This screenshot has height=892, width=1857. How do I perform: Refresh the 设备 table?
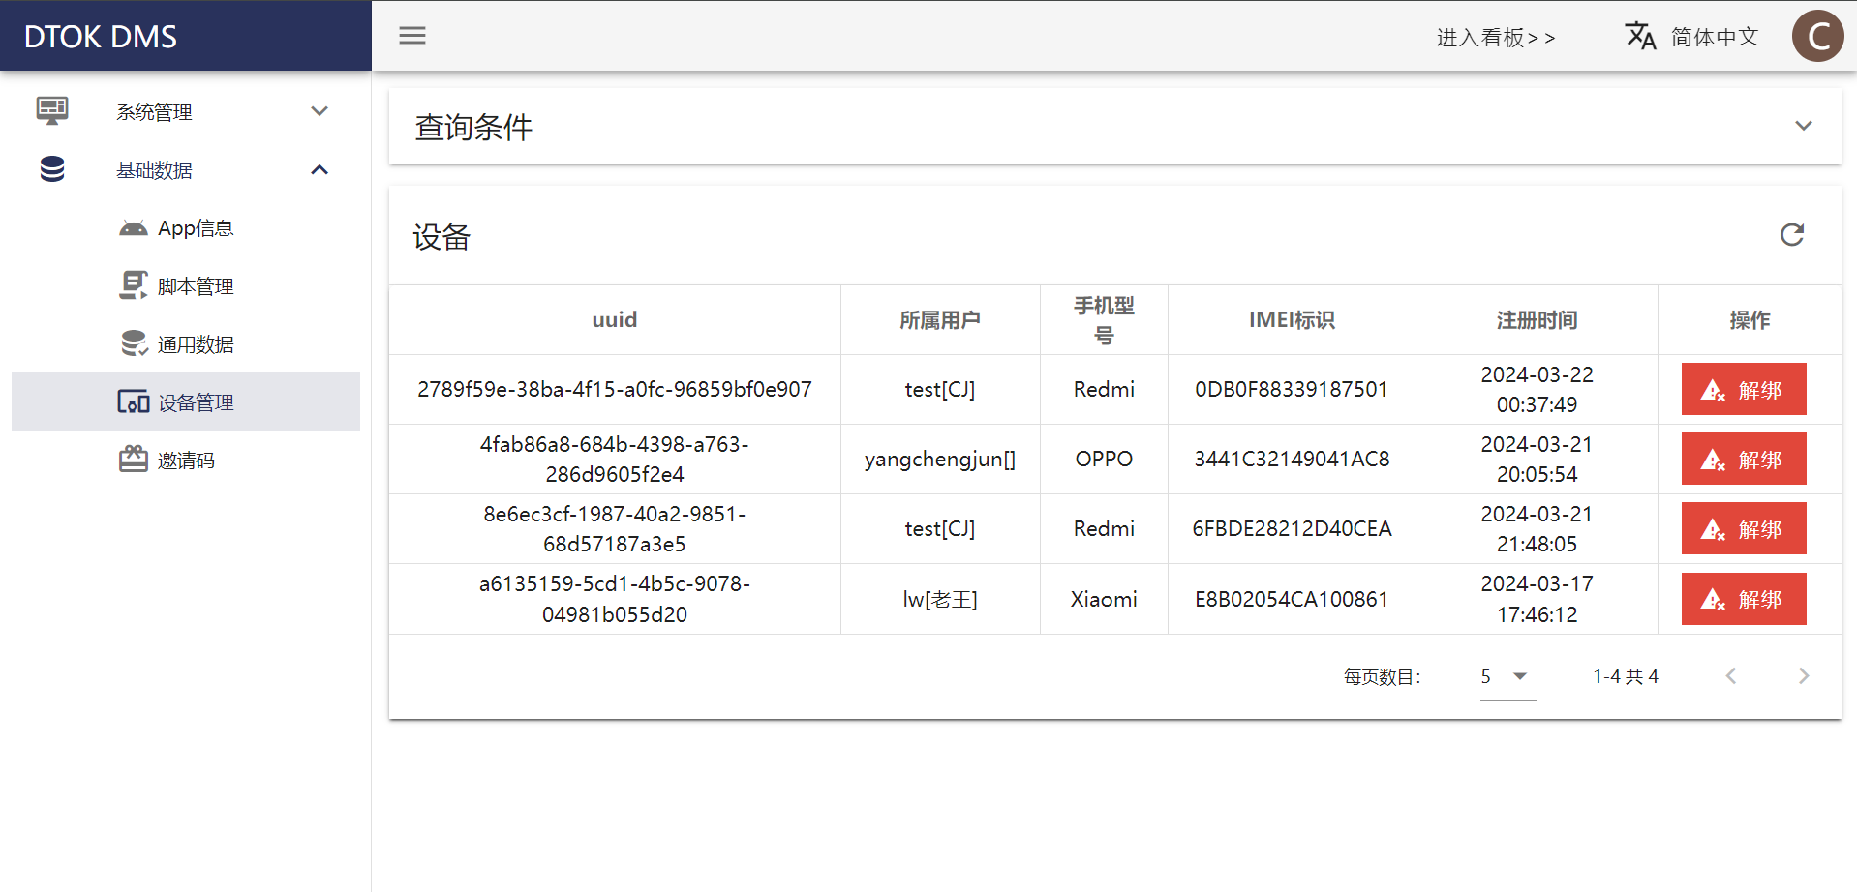click(x=1792, y=235)
